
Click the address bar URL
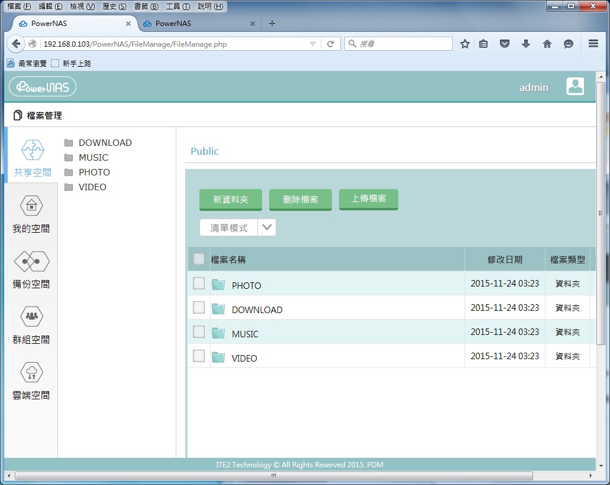click(135, 44)
